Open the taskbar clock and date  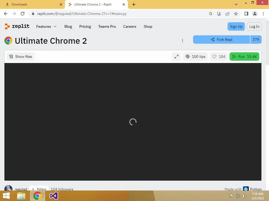coord(257,196)
